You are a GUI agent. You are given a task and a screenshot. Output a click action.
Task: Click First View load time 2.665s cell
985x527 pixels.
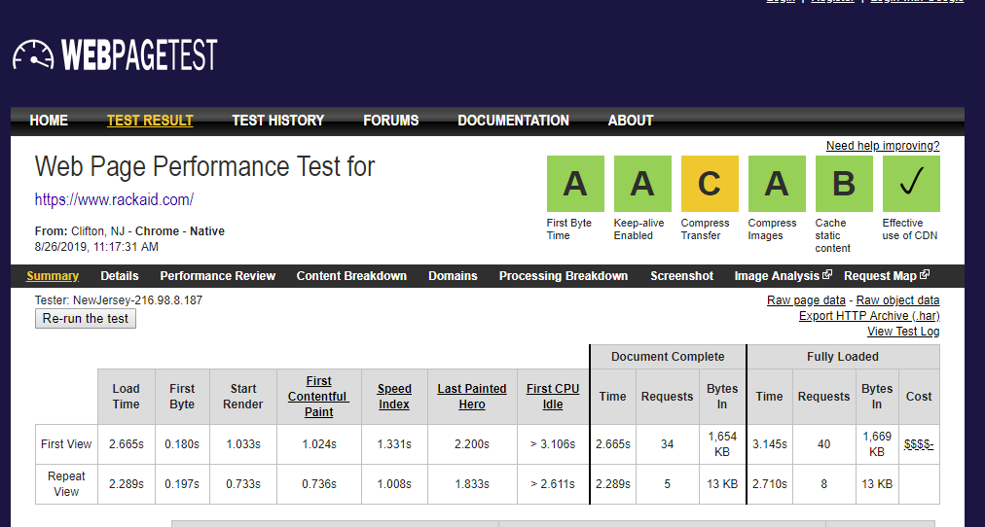[x=127, y=444]
